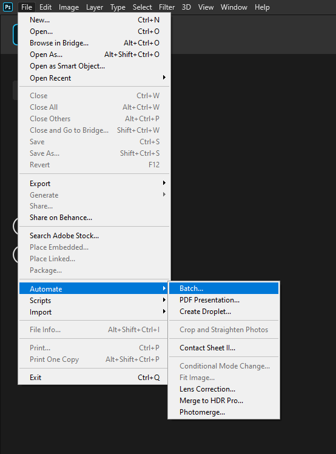
Task: Select Create Droplet... entry
Action: pyautogui.click(x=224, y=312)
